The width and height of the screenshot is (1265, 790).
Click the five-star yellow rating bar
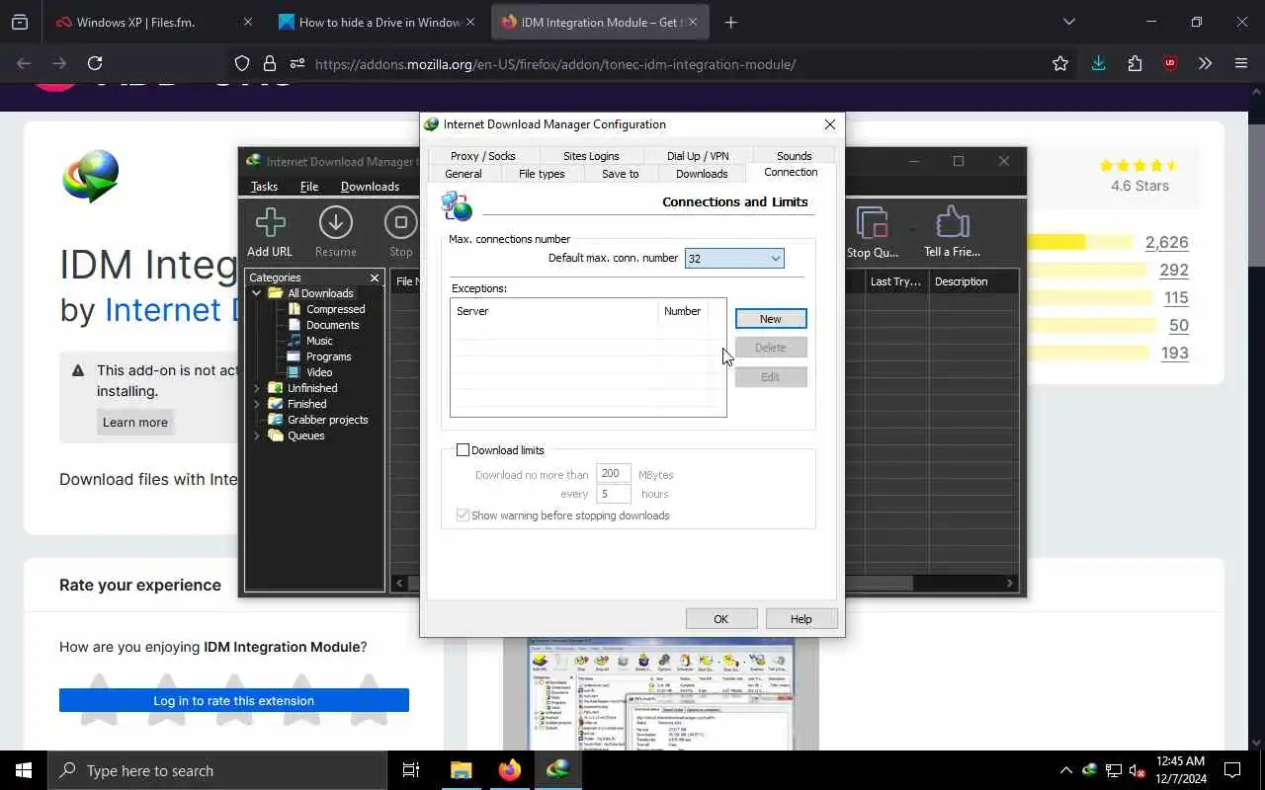[1079, 242]
